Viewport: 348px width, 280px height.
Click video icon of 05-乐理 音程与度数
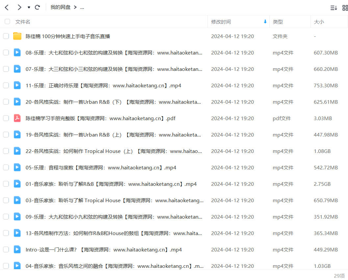(x=17, y=167)
